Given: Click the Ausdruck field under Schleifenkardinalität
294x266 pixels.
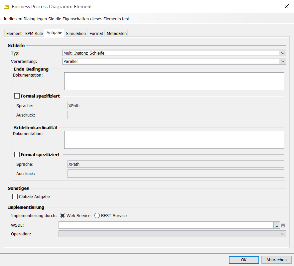Looking at the screenshot, I should click(176, 173).
